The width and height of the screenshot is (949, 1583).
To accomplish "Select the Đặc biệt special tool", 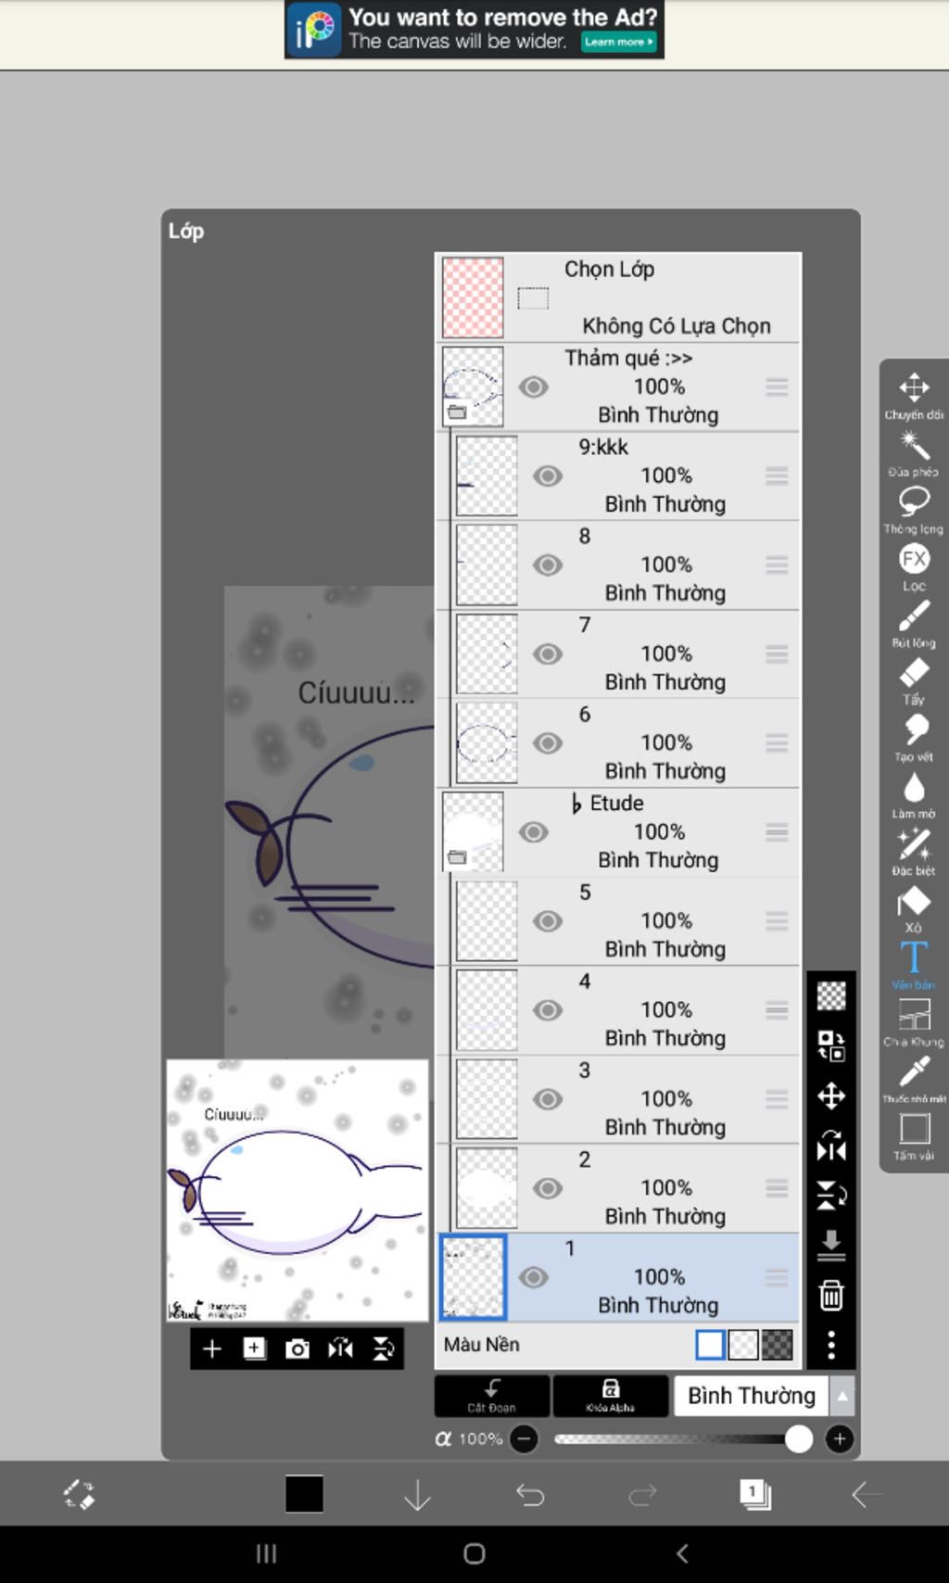I will point(914,851).
